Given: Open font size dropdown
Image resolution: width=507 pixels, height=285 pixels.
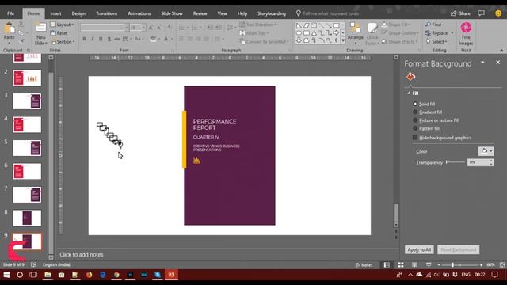Looking at the screenshot, I should 143,28.
